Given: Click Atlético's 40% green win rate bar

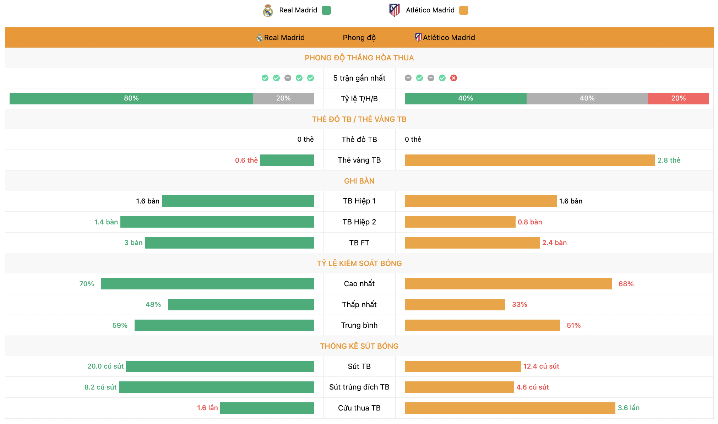Looking at the screenshot, I should (466, 99).
